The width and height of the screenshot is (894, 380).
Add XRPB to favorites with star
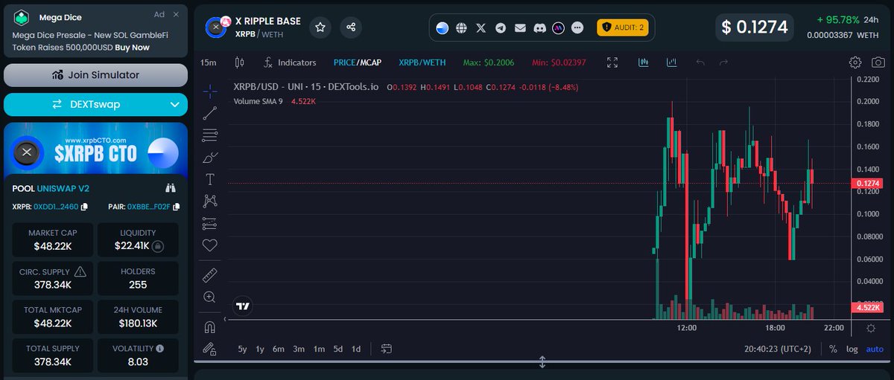(320, 27)
